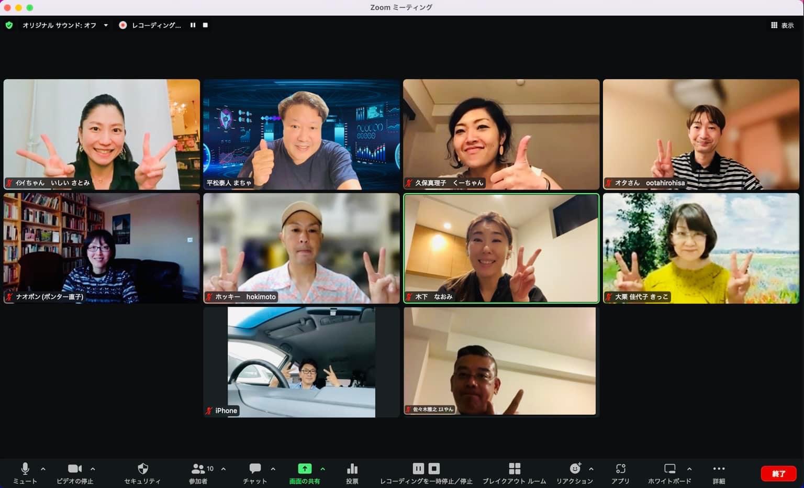Click the macOS green fullscreen window button
Viewport: 804px width, 488px height.
(x=30, y=7)
